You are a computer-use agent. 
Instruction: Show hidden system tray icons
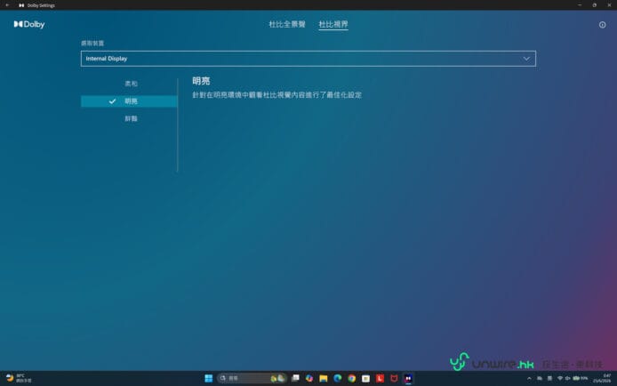click(529, 378)
